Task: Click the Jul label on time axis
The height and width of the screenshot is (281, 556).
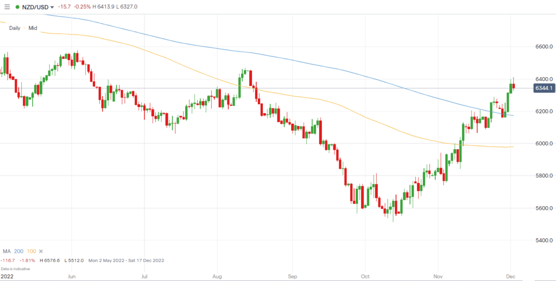Action: [x=144, y=276]
